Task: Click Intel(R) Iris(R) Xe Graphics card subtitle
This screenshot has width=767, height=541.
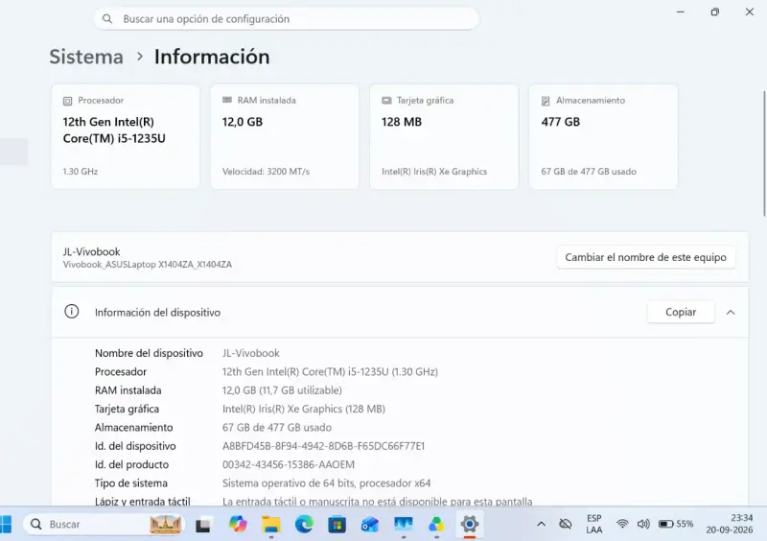Action: [x=434, y=172]
